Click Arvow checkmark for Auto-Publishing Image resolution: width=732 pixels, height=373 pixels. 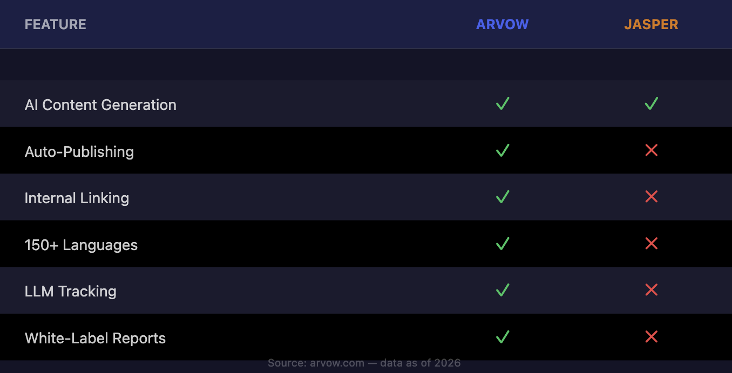(503, 150)
